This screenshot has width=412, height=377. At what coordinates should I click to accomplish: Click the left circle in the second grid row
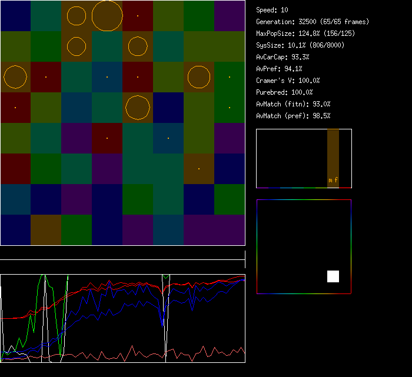tap(77, 46)
